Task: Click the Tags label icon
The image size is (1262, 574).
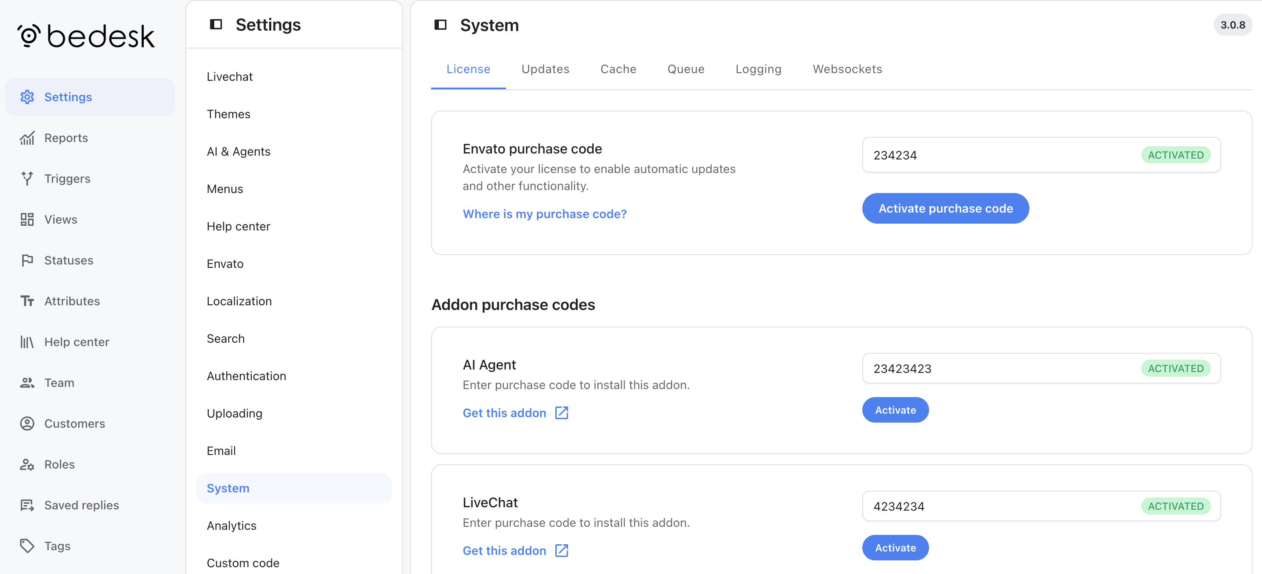Action: click(x=27, y=546)
